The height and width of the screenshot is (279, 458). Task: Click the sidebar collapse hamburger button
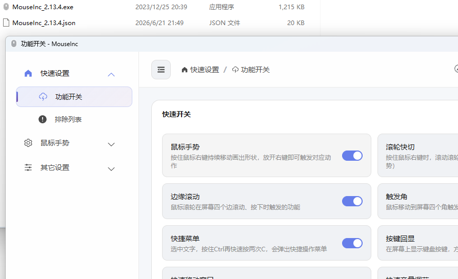click(x=161, y=70)
